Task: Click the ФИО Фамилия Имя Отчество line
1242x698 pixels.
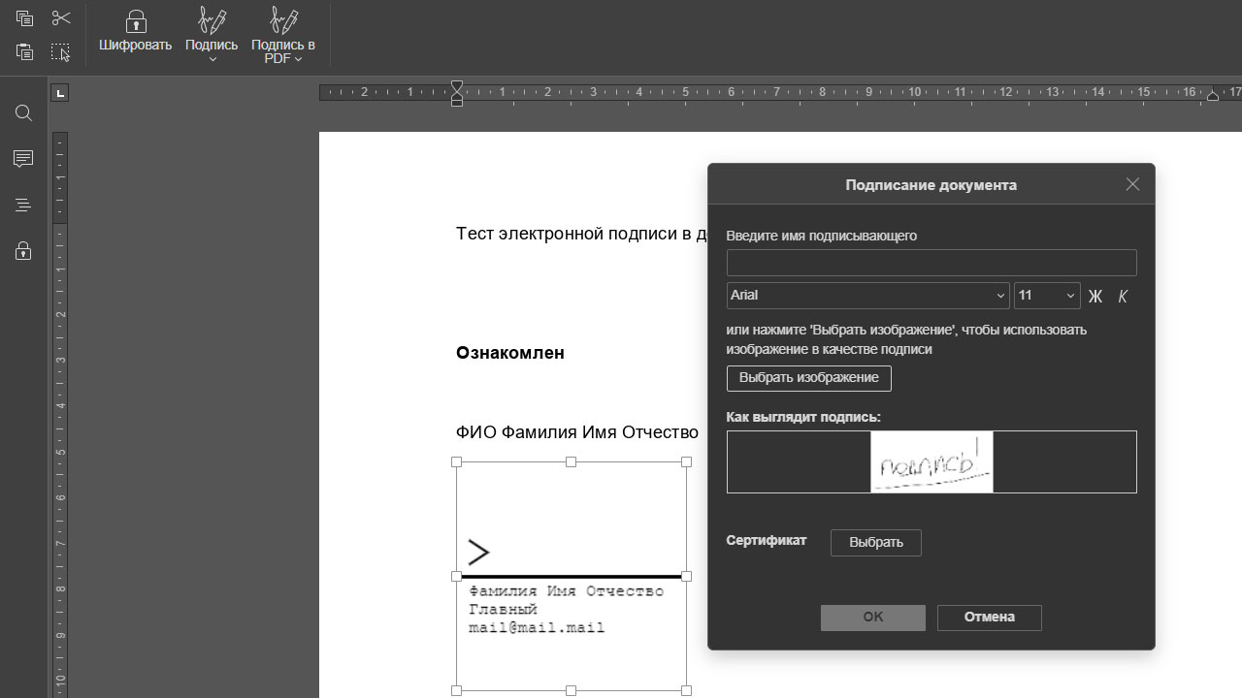Action: (577, 432)
